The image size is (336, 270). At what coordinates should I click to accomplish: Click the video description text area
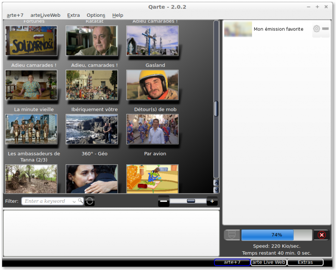coord(111,233)
